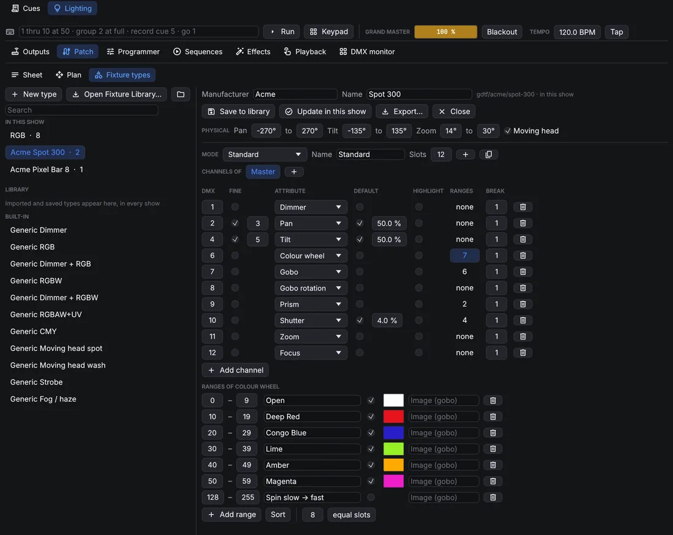This screenshot has width=673, height=535.
Task: Pick the red swatch for Deep Red
Action: coord(393,416)
